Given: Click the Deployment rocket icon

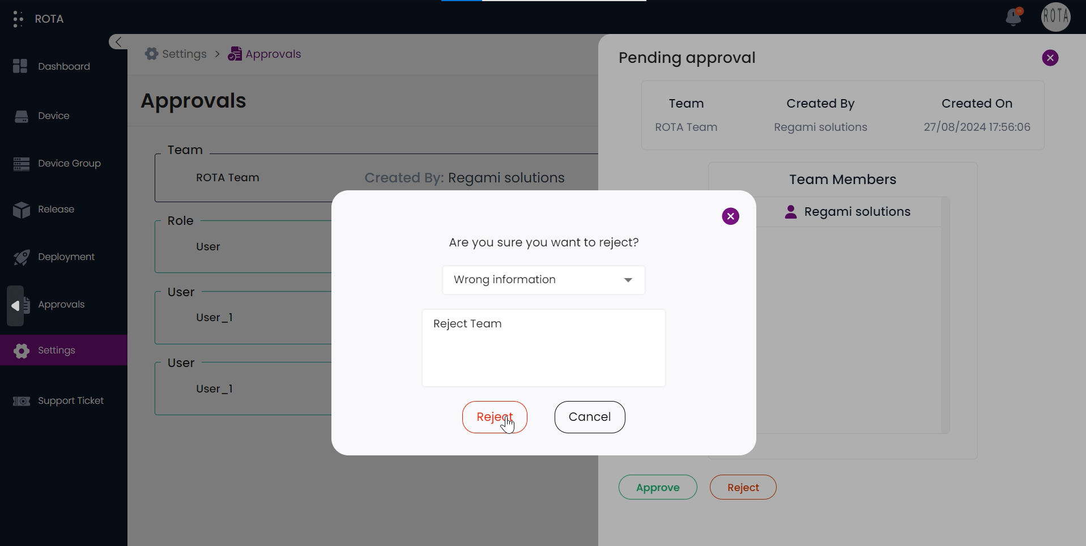Looking at the screenshot, I should click(21, 257).
